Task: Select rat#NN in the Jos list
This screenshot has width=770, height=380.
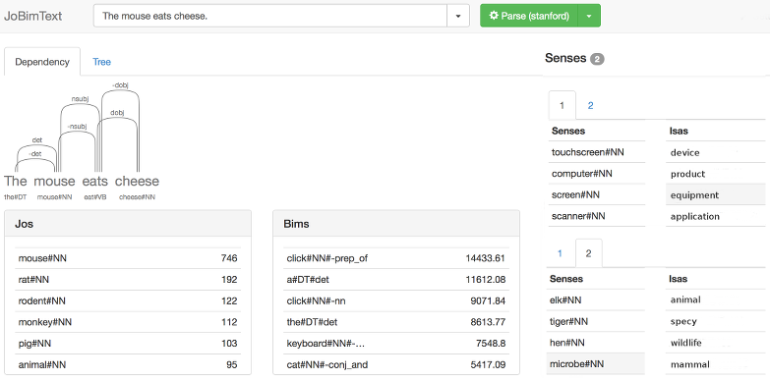Action: (128, 280)
